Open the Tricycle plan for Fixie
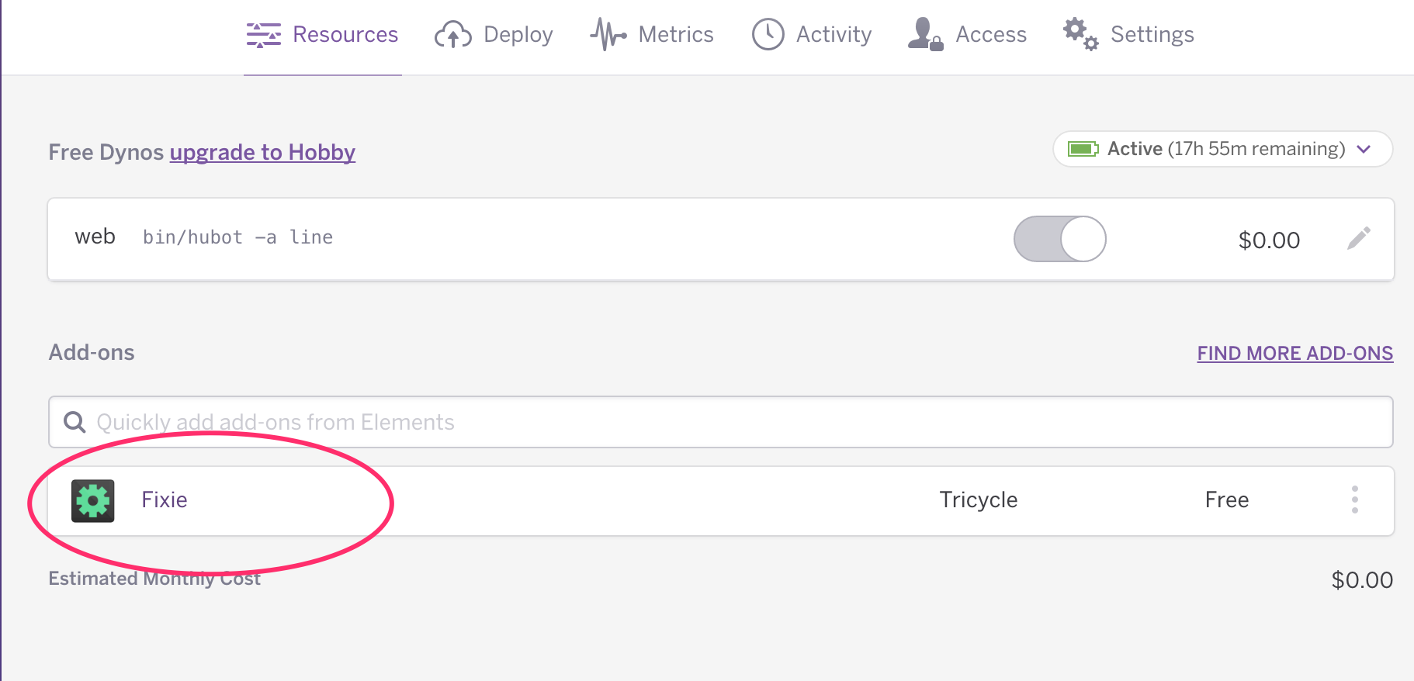 coord(978,500)
